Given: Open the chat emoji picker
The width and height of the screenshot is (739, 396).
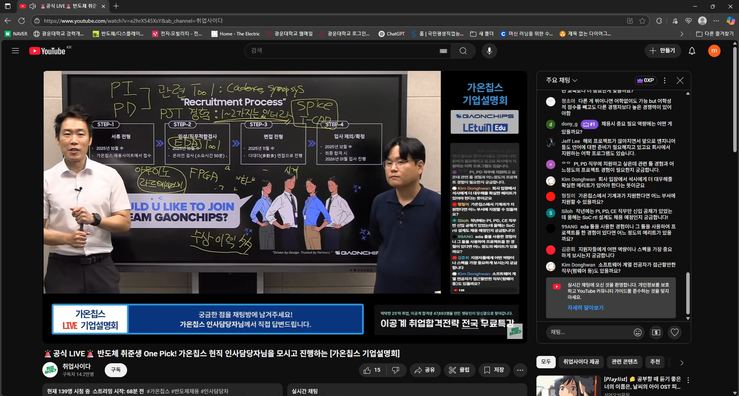Looking at the screenshot, I should pyautogui.click(x=638, y=332).
